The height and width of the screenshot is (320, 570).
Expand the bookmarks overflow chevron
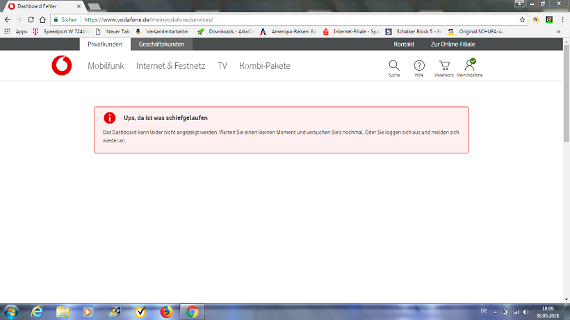click(x=558, y=31)
